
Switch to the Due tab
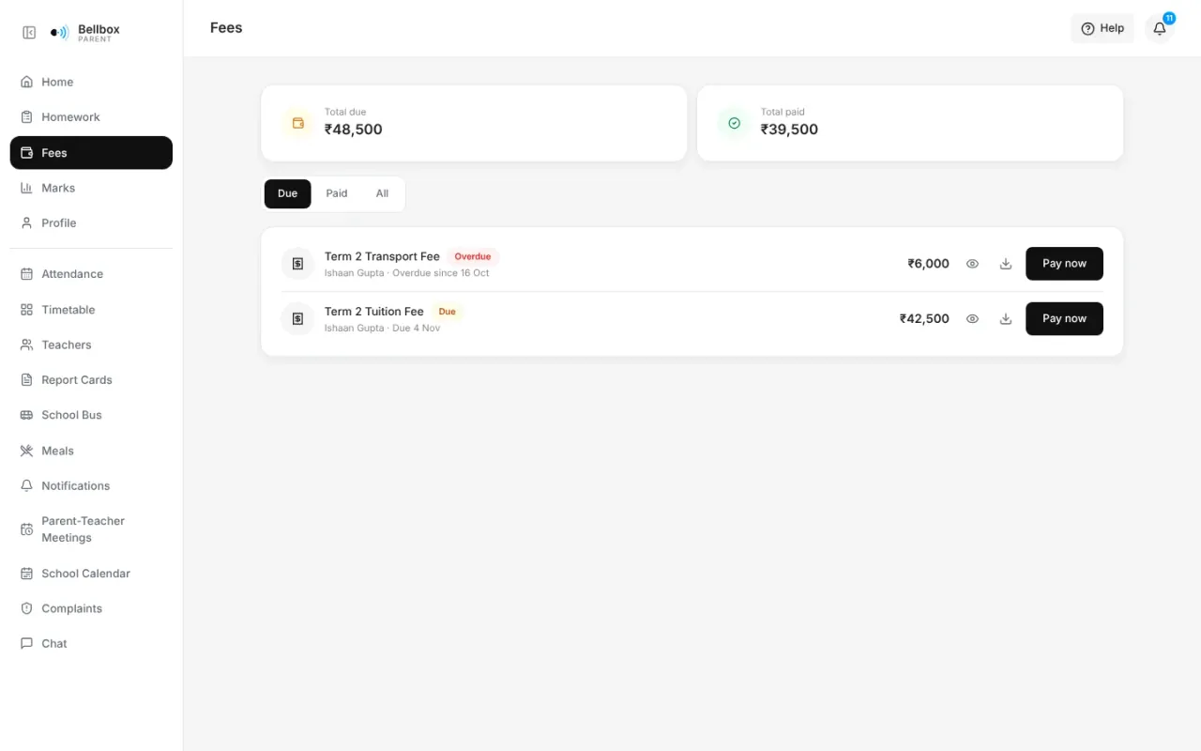click(x=287, y=193)
